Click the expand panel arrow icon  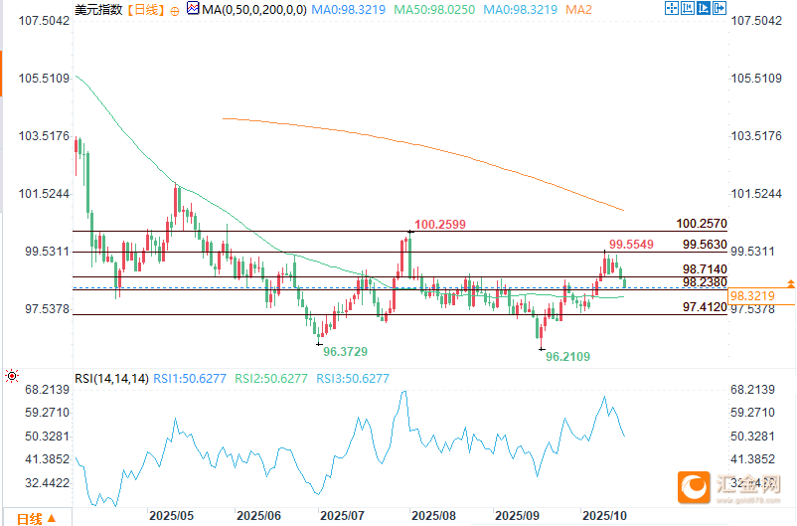pyautogui.click(x=719, y=8)
